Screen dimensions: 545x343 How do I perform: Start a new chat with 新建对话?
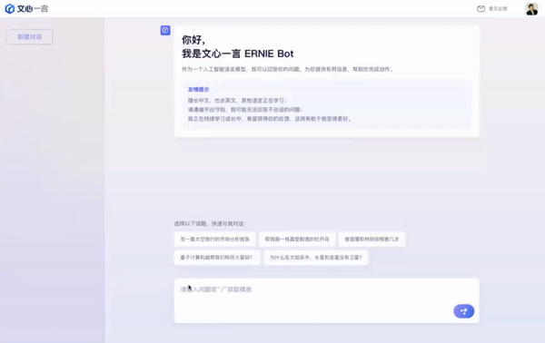click(x=30, y=37)
